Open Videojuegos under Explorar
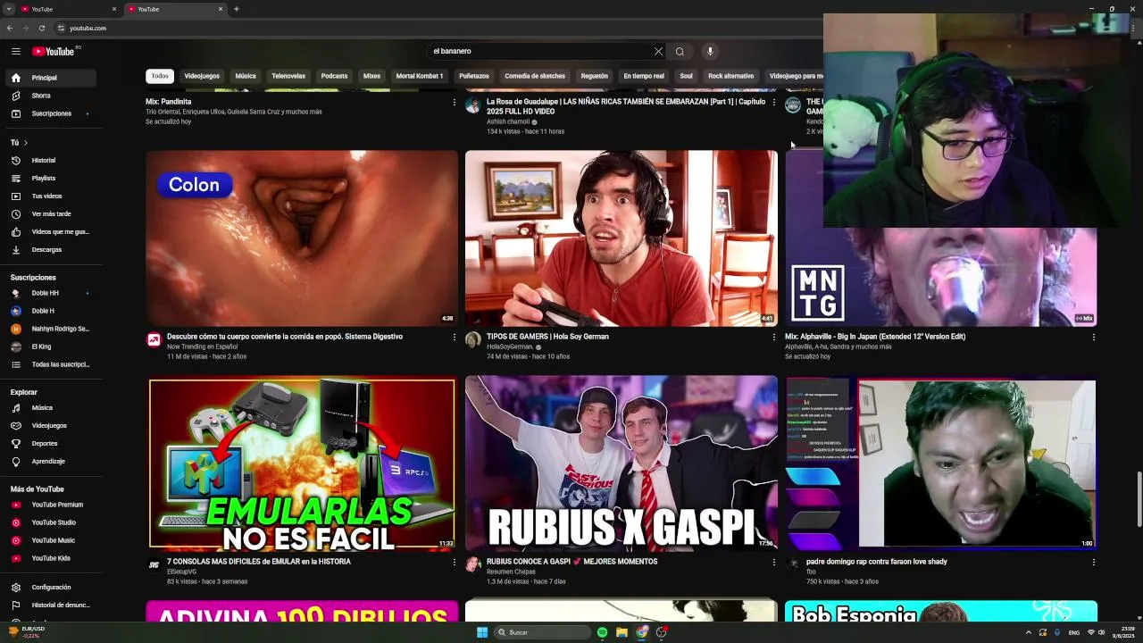The height and width of the screenshot is (643, 1143). coord(51,425)
